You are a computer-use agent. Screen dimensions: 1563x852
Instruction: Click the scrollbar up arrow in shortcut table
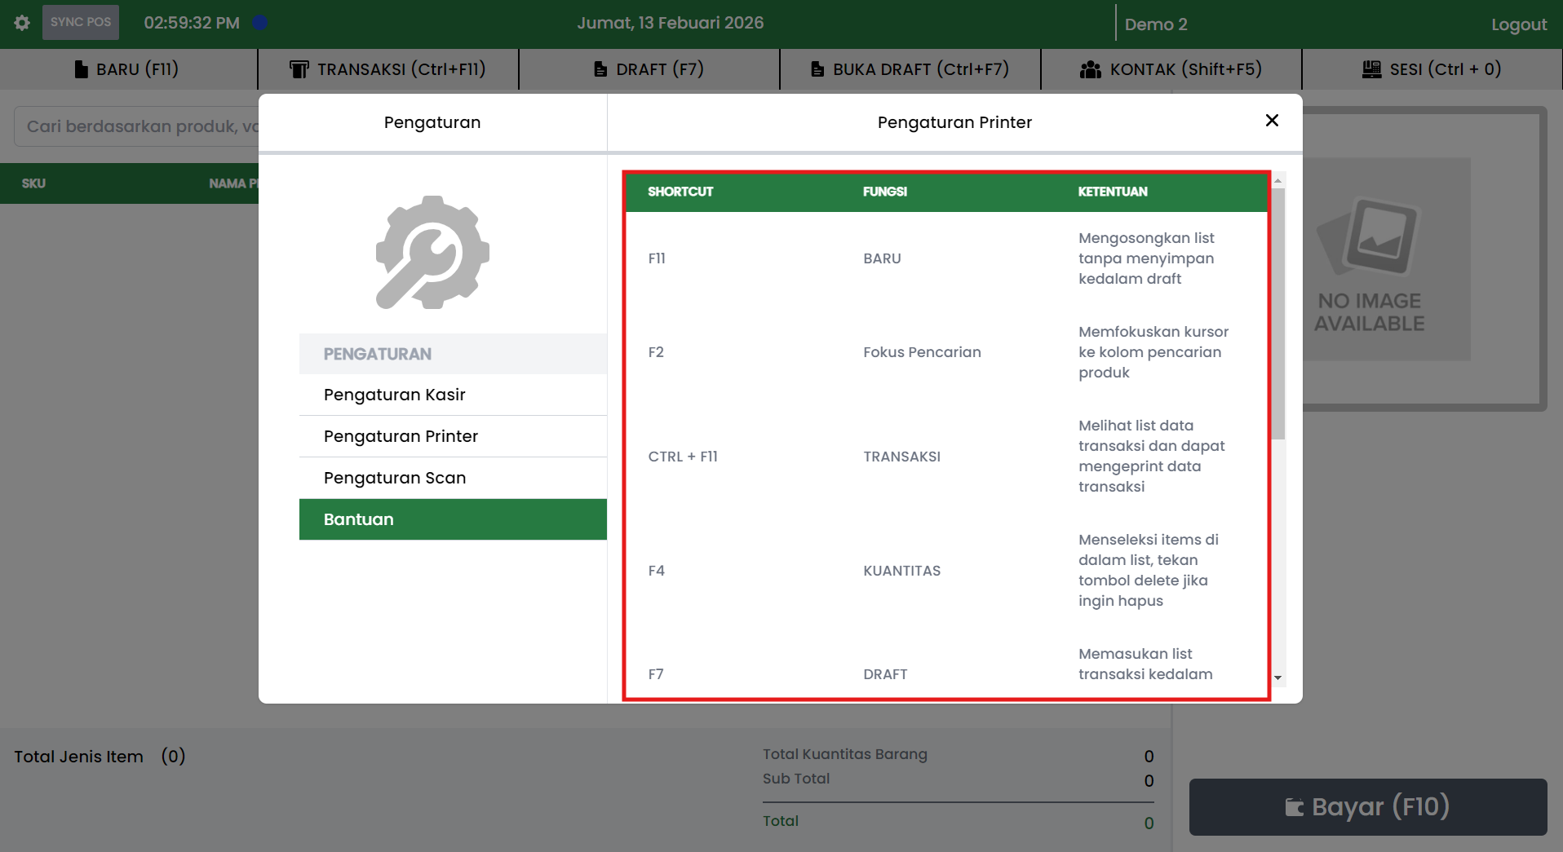(1278, 180)
